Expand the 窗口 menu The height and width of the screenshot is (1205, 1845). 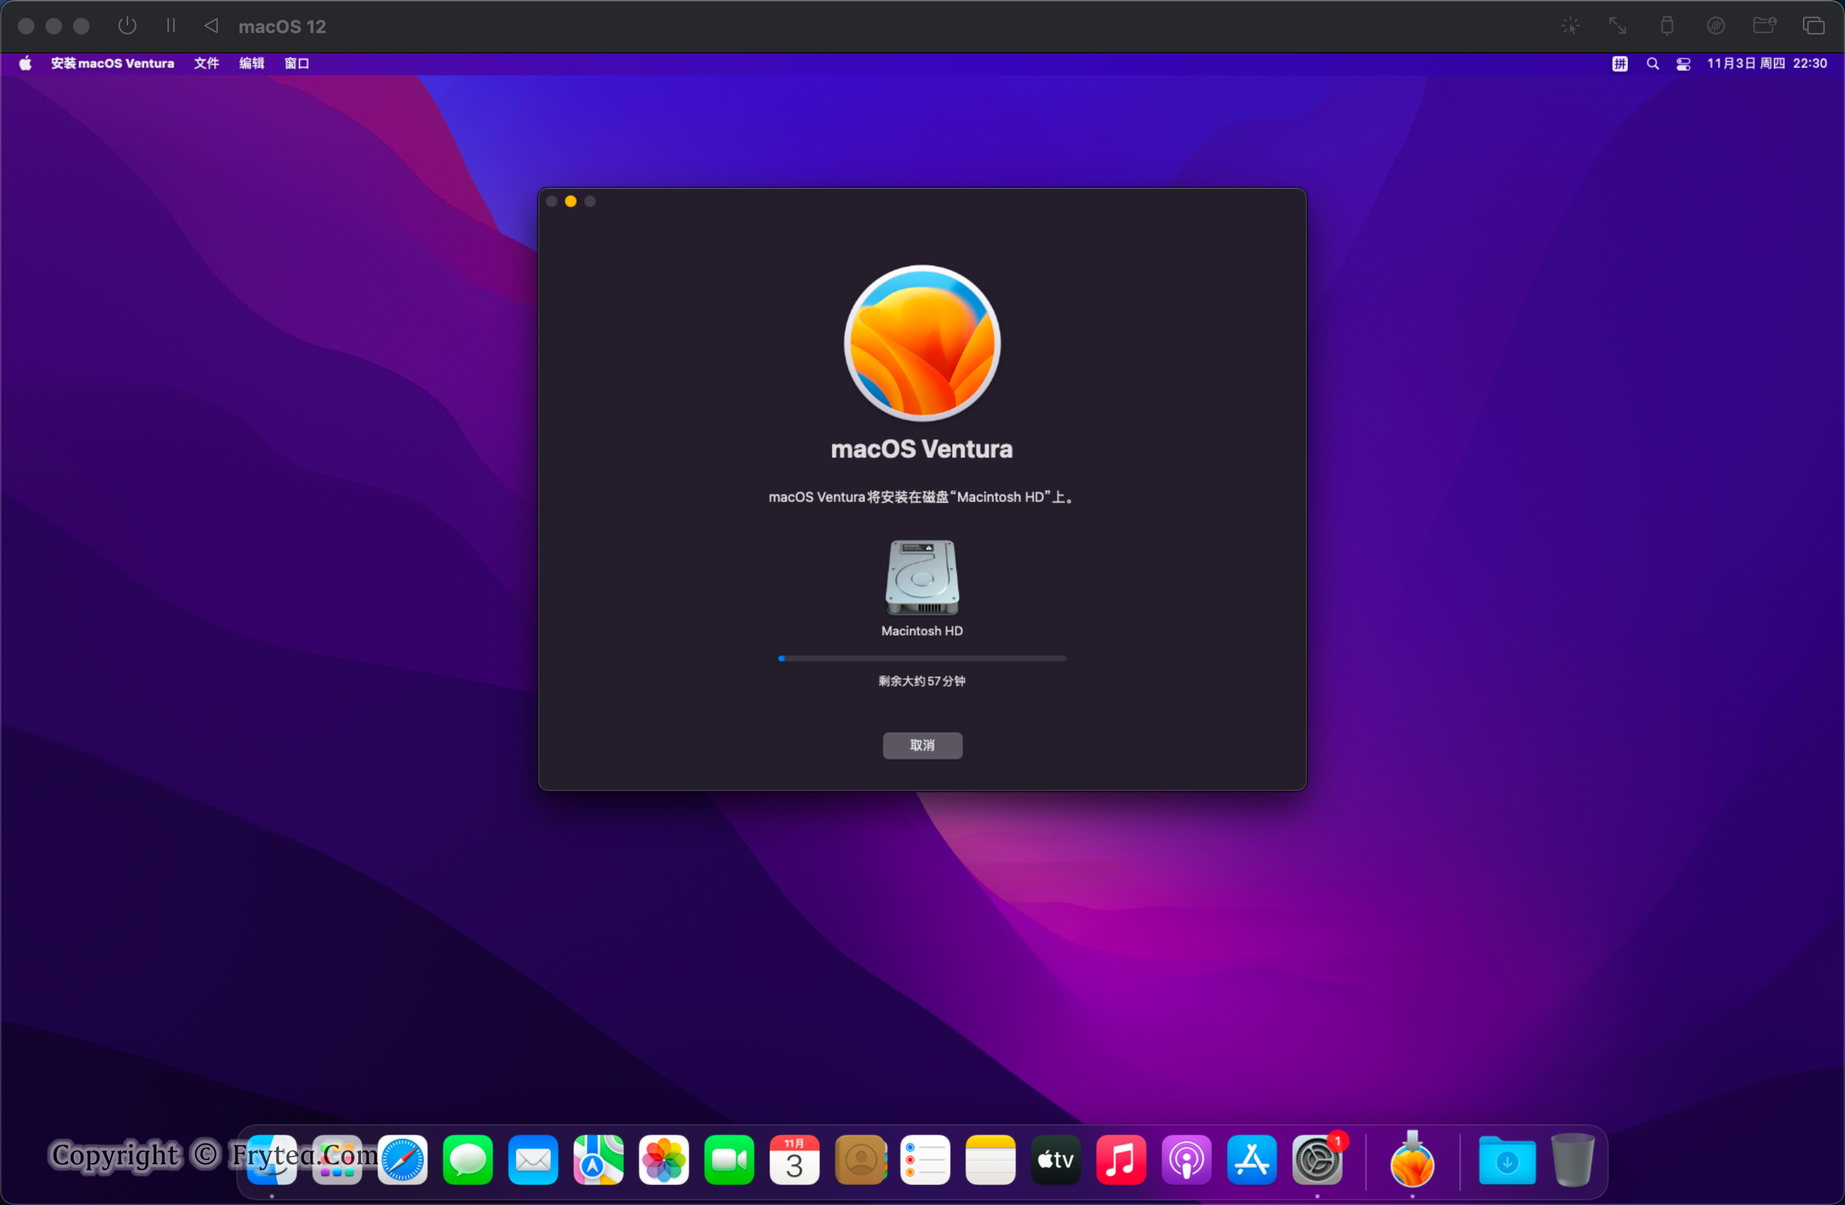pos(296,63)
